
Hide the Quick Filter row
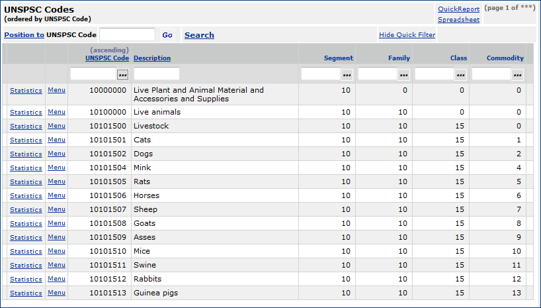[x=407, y=35]
